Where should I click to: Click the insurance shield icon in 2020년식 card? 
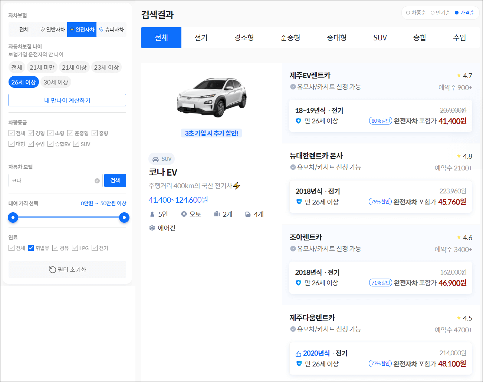tap(299, 364)
